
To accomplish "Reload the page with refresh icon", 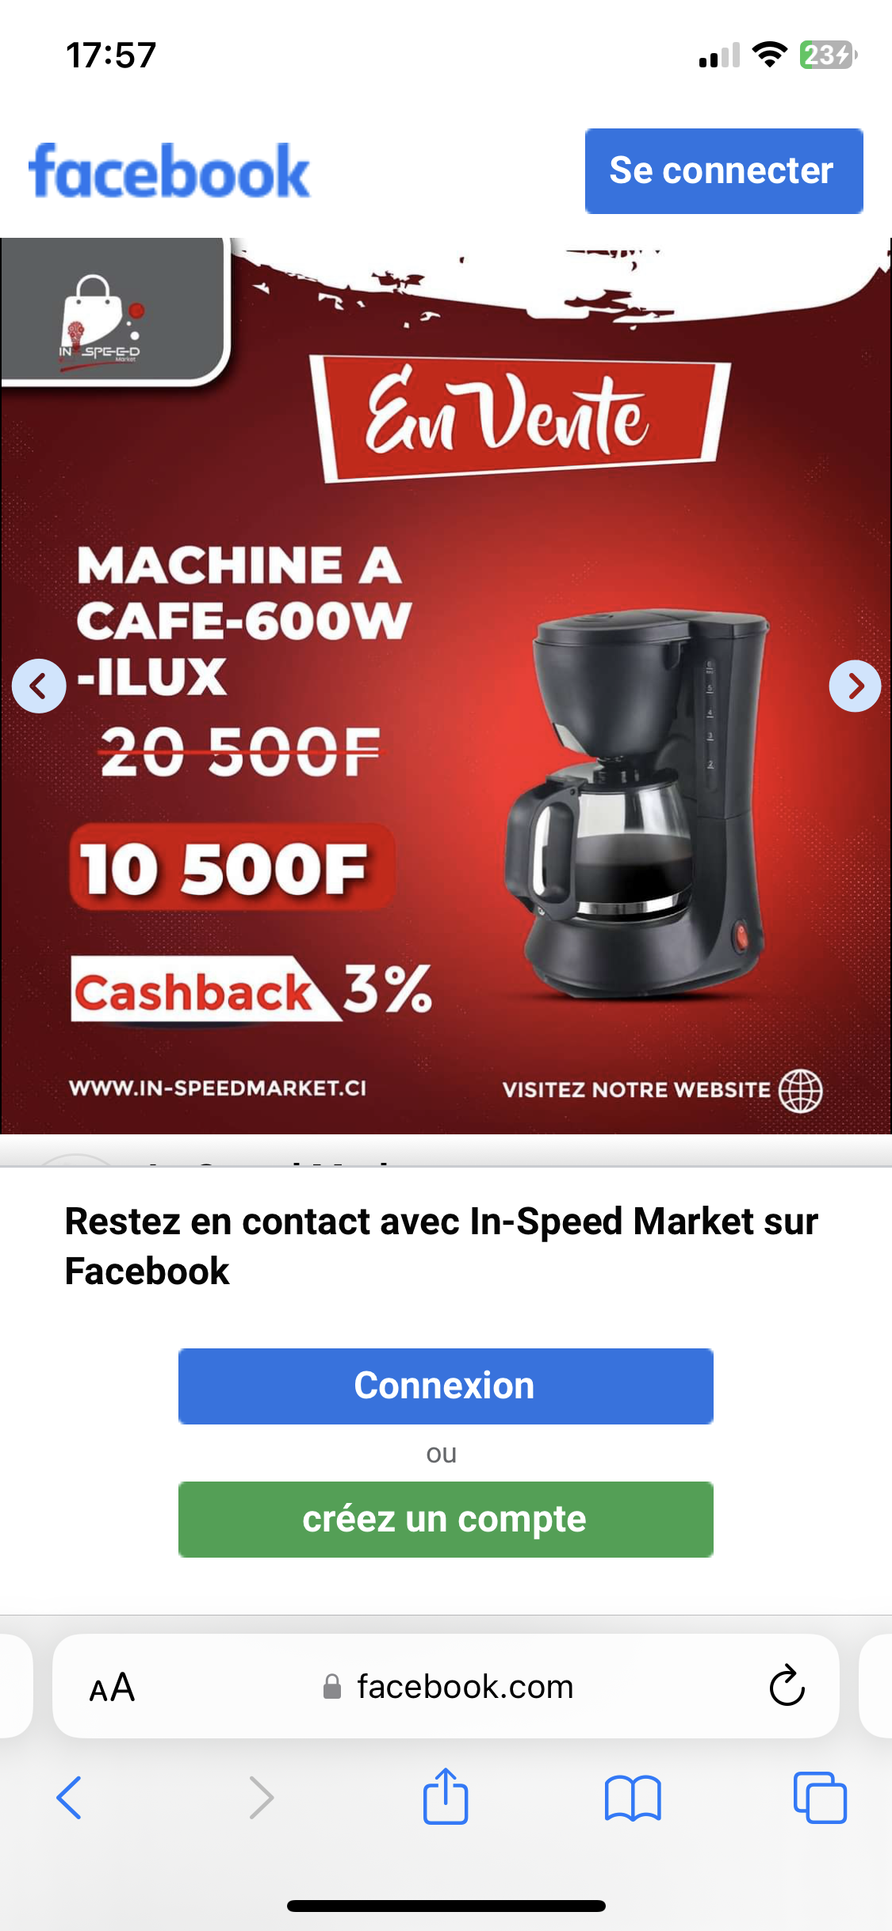I will (787, 1685).
